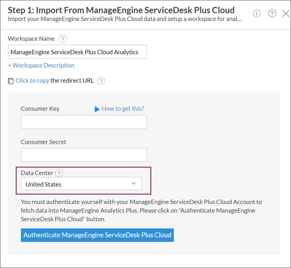
Task: Focus the Consumer Secret input field
Action: tap(84, 155)
